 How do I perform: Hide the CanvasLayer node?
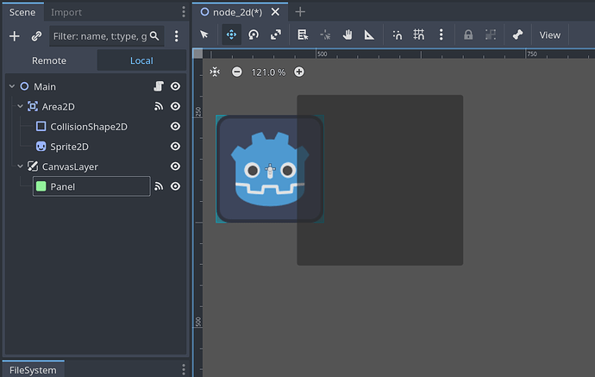(x=175, y=166)
